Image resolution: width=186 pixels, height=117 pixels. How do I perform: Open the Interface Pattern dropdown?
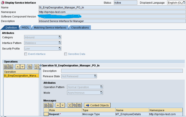pyautogui.click(x=59, y=43)
